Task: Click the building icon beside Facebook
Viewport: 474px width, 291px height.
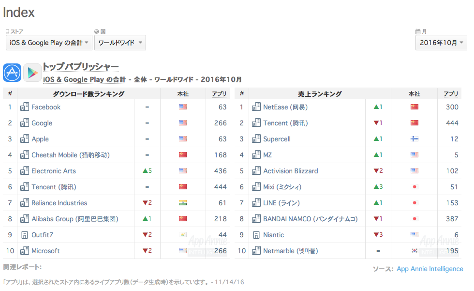Action: [25, 107]
